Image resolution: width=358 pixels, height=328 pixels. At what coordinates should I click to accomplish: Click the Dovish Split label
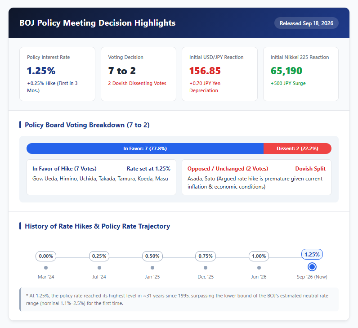[x=310, y=169]
